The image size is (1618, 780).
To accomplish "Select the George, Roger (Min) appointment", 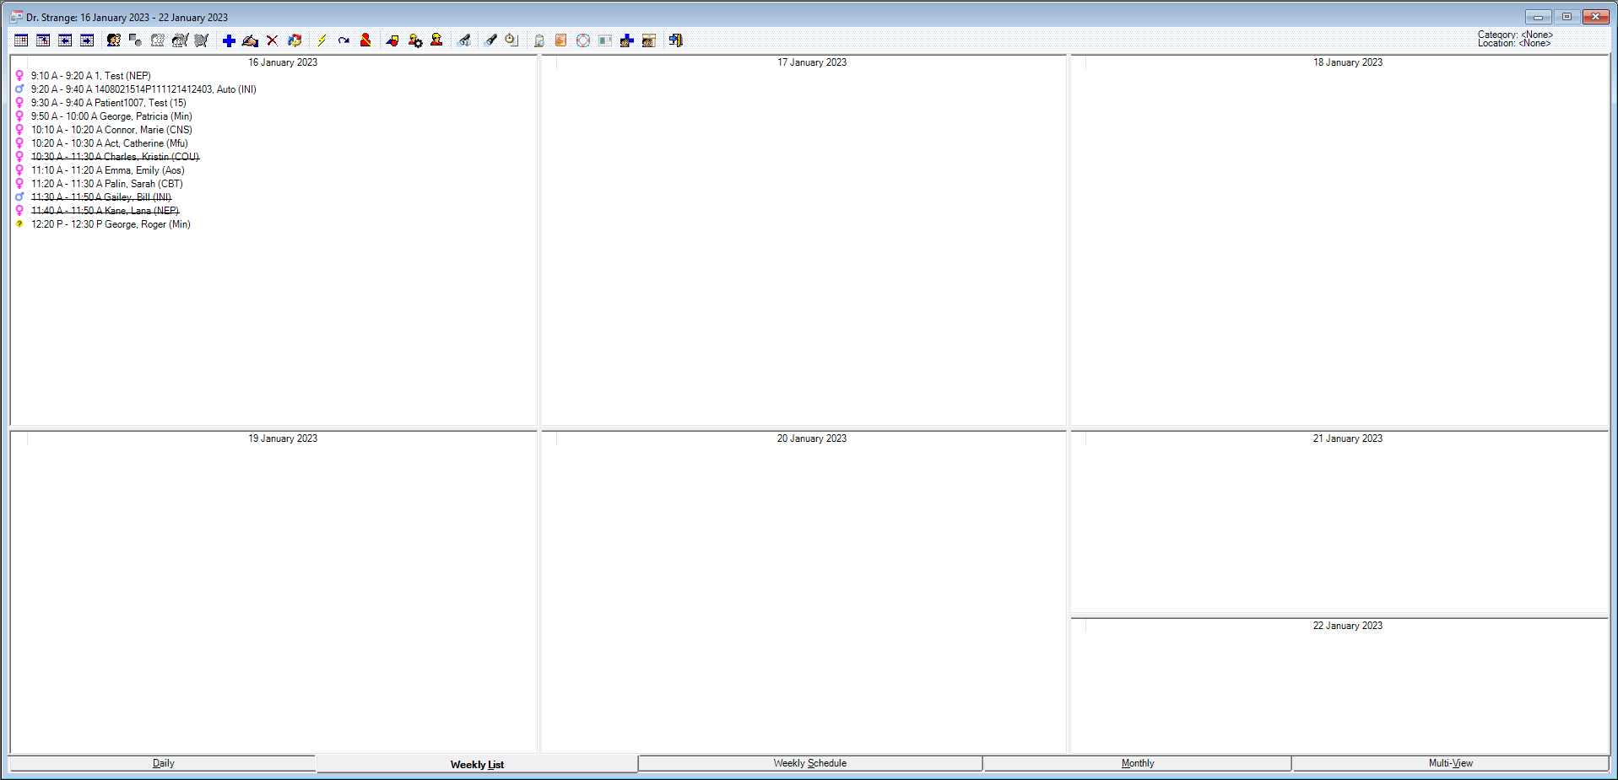I will (111, 224).
